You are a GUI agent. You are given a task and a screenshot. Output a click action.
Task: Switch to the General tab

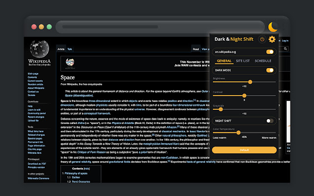tap(224, 61)
